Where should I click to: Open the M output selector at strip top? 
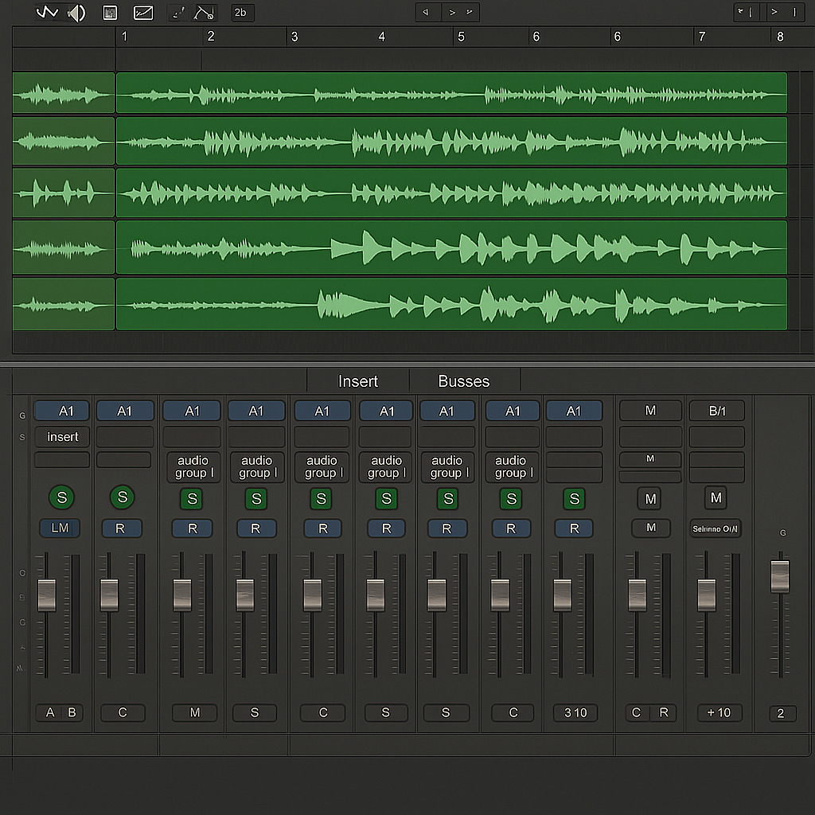tap(650, 411)
